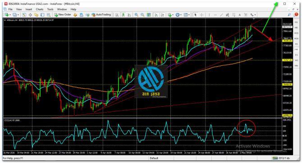Open the Periods clock icon
302x163 pixels.
(x=178, y=15)
